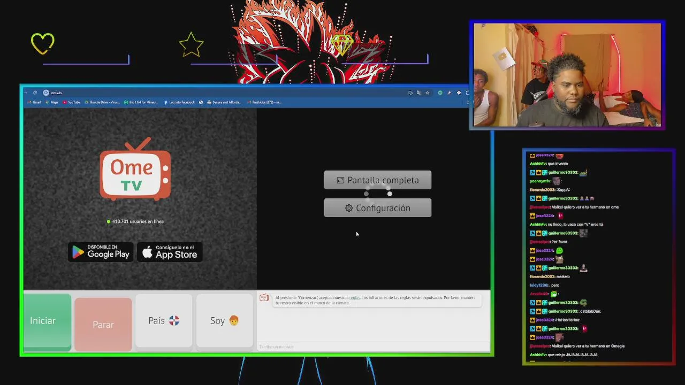Click 410.701 usuarios en línea text
The height and width of the screenshot is (385, 685).
tap(135, 221)
